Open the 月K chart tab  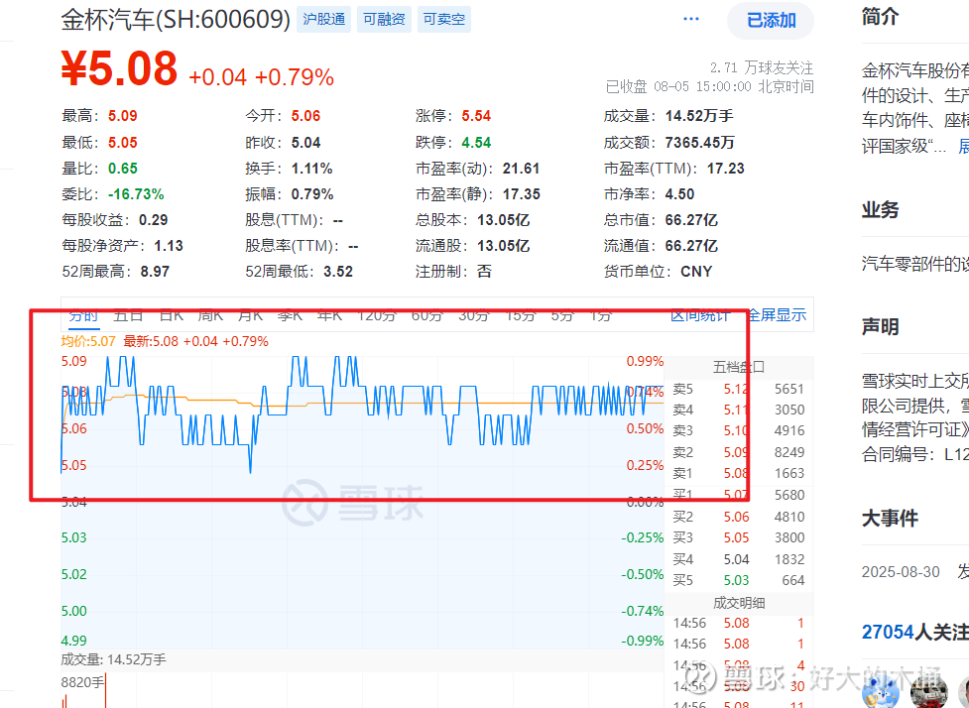(250, 315)
